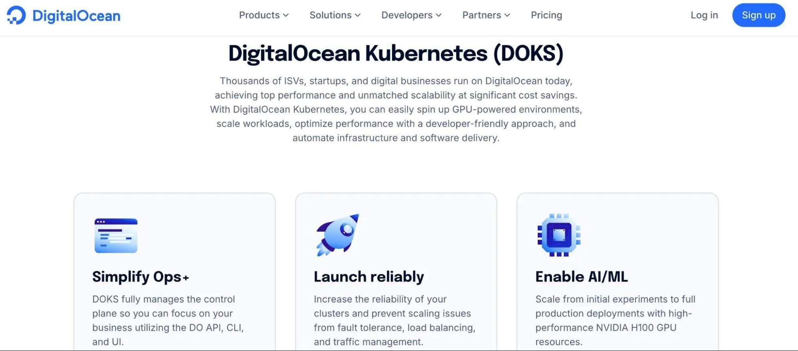Select the Enable AI/ML card heading
Image resolution: width=798 pixels, height=351 pixels.
582,277
